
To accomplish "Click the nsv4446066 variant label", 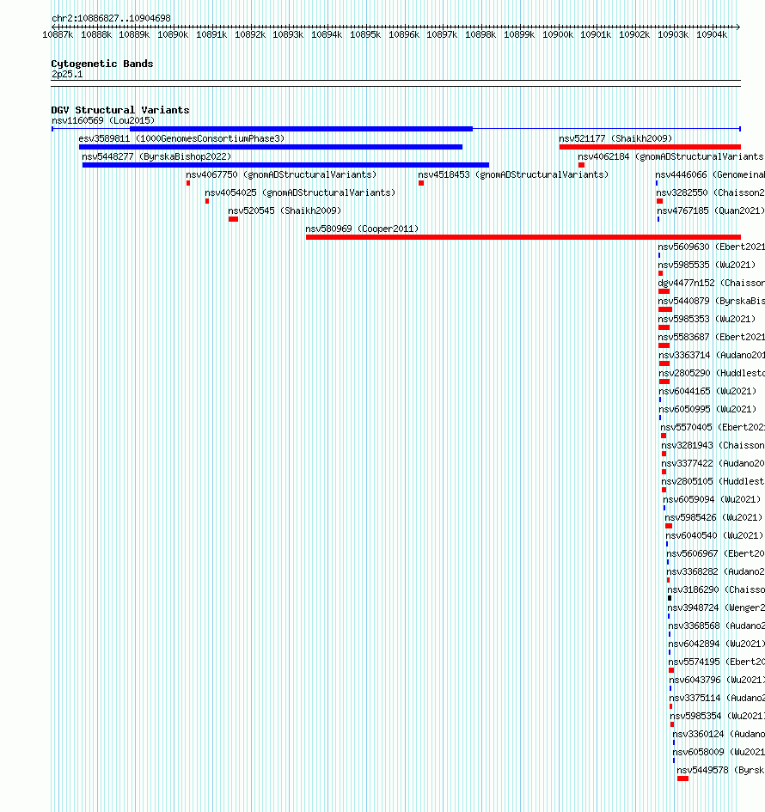I will coord(710,175).
